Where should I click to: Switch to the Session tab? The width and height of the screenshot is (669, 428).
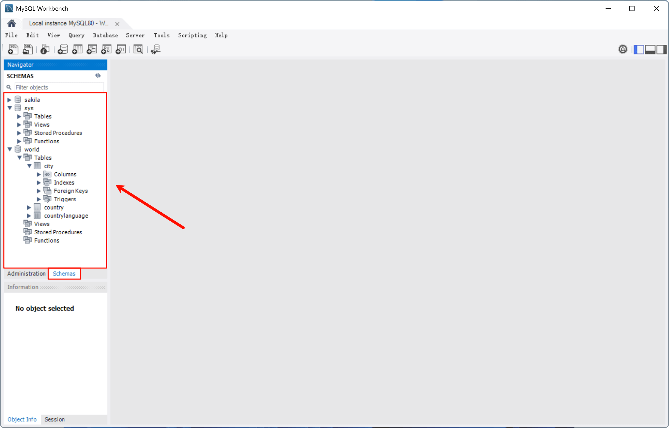tap(54, 419)
